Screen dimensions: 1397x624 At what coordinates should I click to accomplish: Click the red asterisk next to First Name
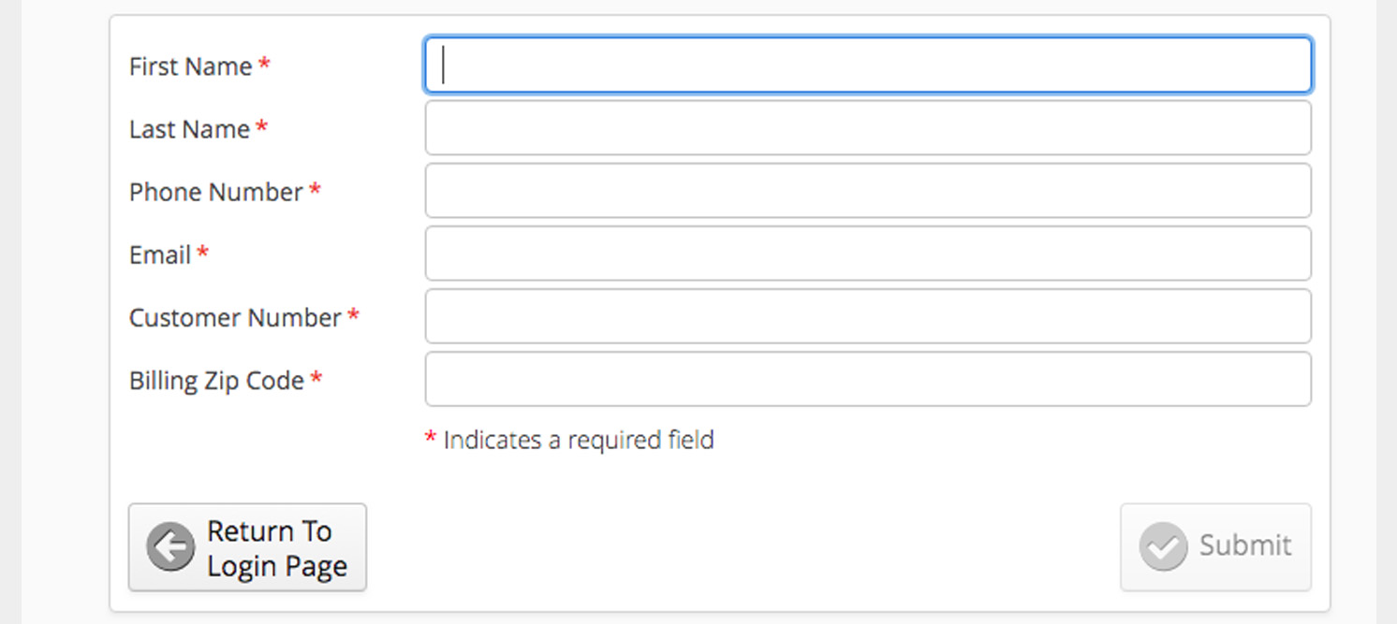pos(265,65)
